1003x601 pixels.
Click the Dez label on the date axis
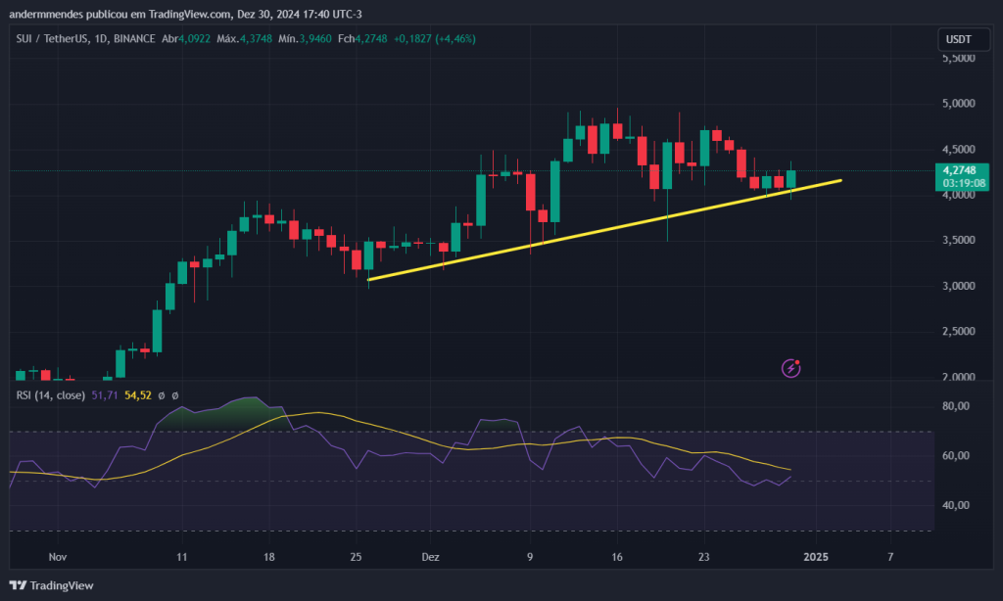(x=430, y=557)
